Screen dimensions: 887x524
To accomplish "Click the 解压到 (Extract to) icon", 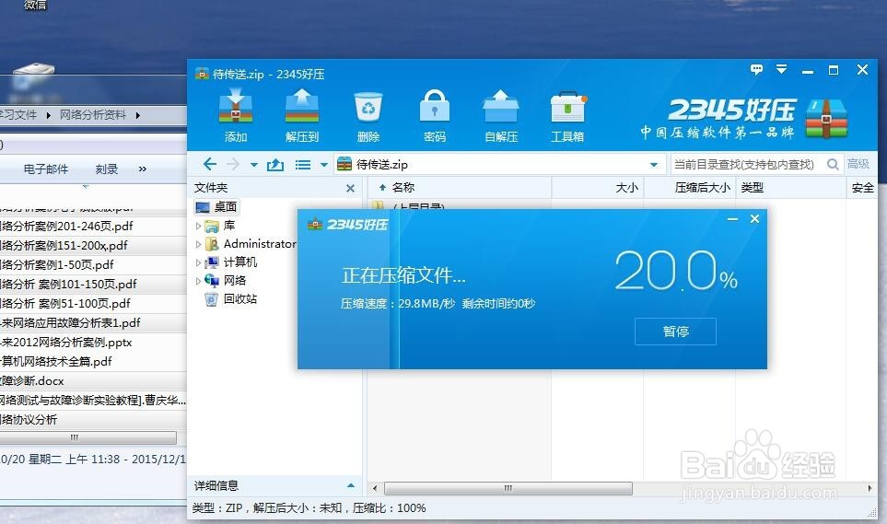I will [x=302, y=115].
